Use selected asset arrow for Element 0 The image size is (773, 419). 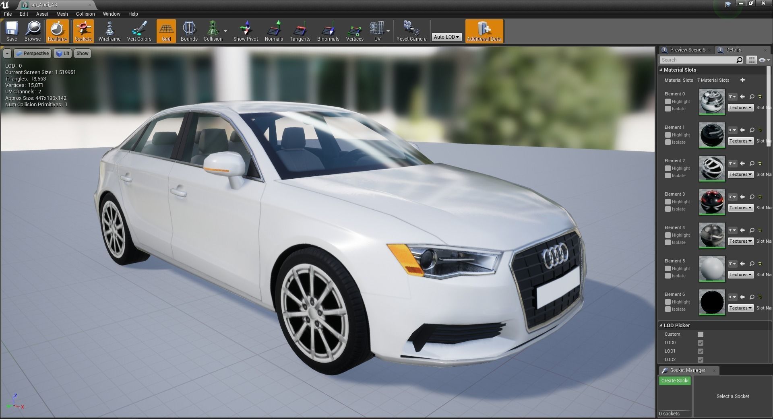[x=742, y=97]
